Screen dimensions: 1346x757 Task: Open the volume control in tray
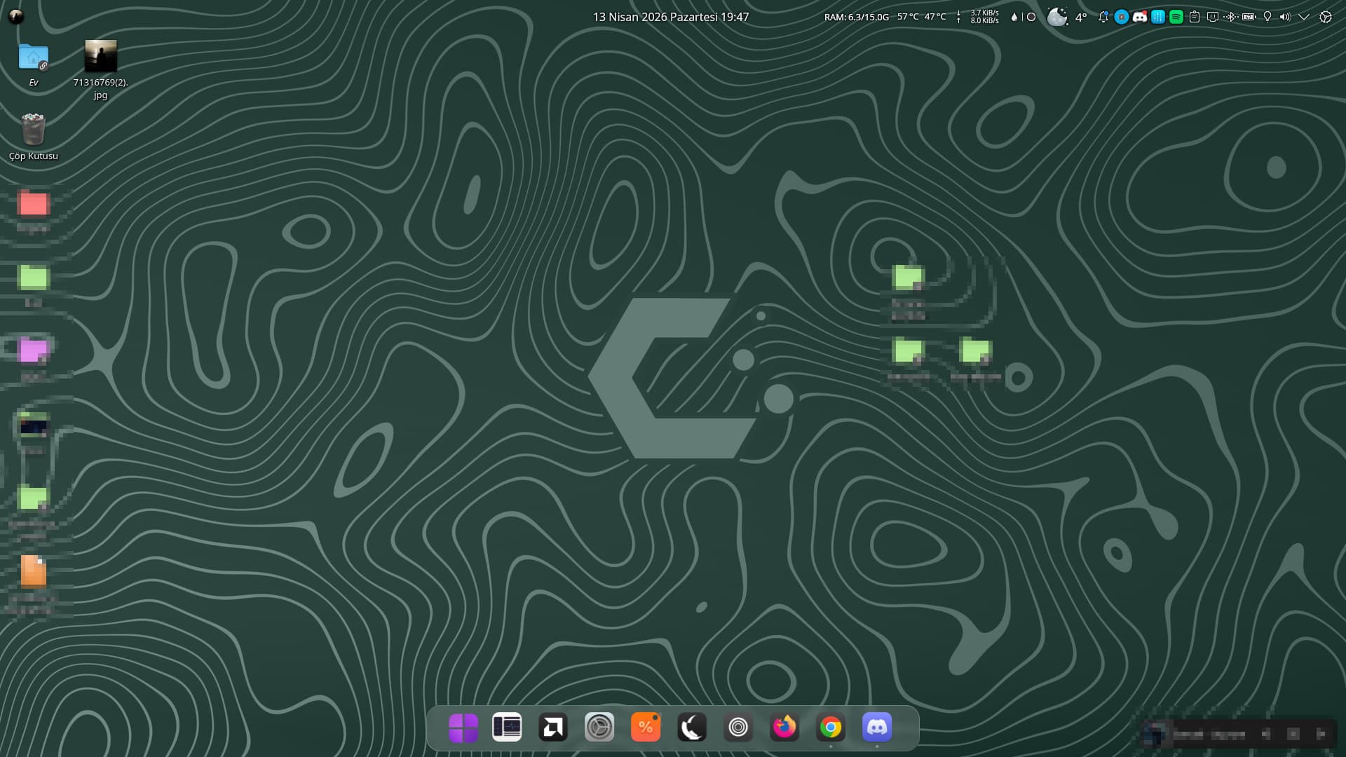point(1285,17)
